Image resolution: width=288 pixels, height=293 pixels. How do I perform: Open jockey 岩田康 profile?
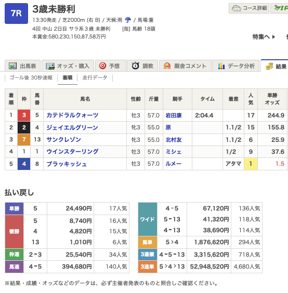tap(174, 115)
